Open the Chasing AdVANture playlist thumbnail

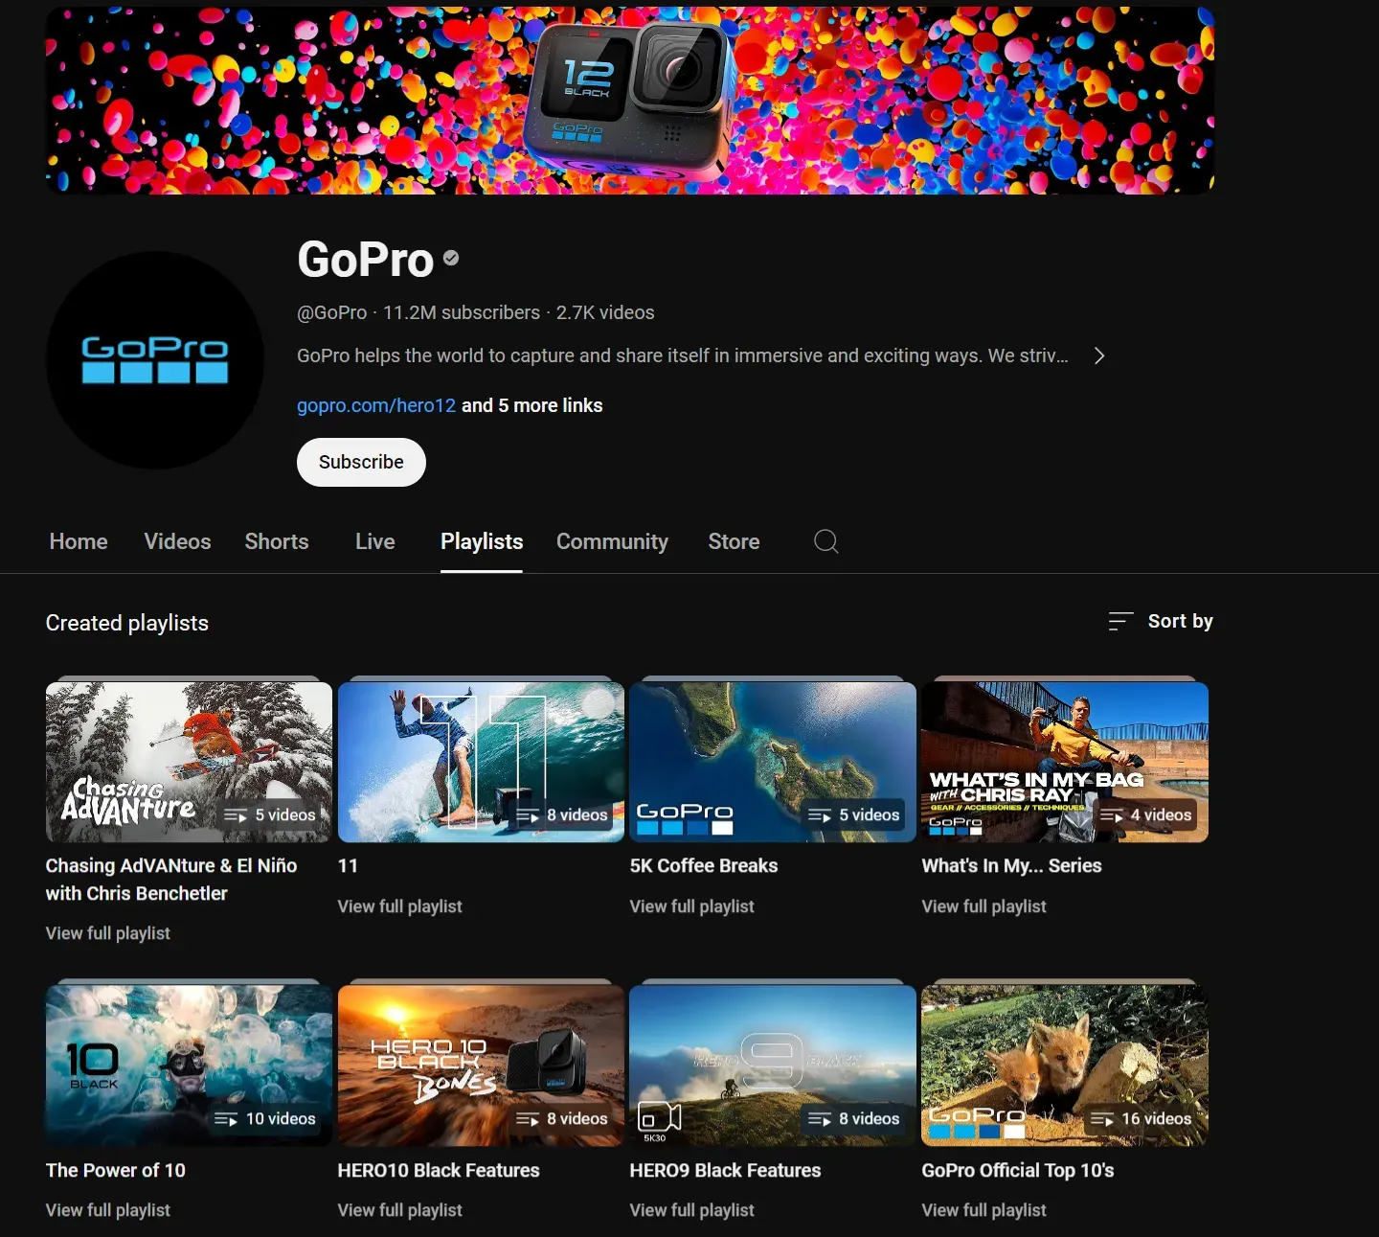click(189, 762)
